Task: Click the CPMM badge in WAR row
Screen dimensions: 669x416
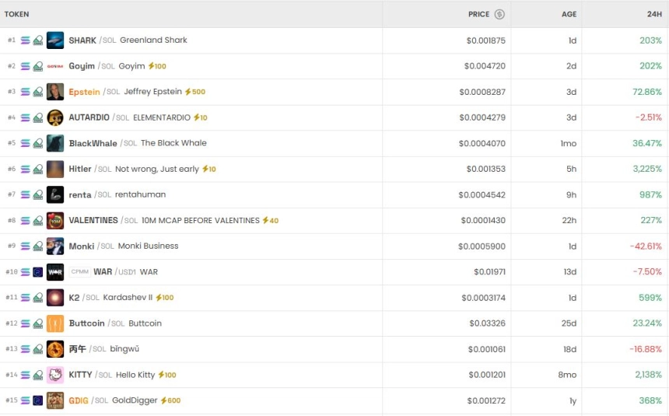Action: tap(80, 272)
